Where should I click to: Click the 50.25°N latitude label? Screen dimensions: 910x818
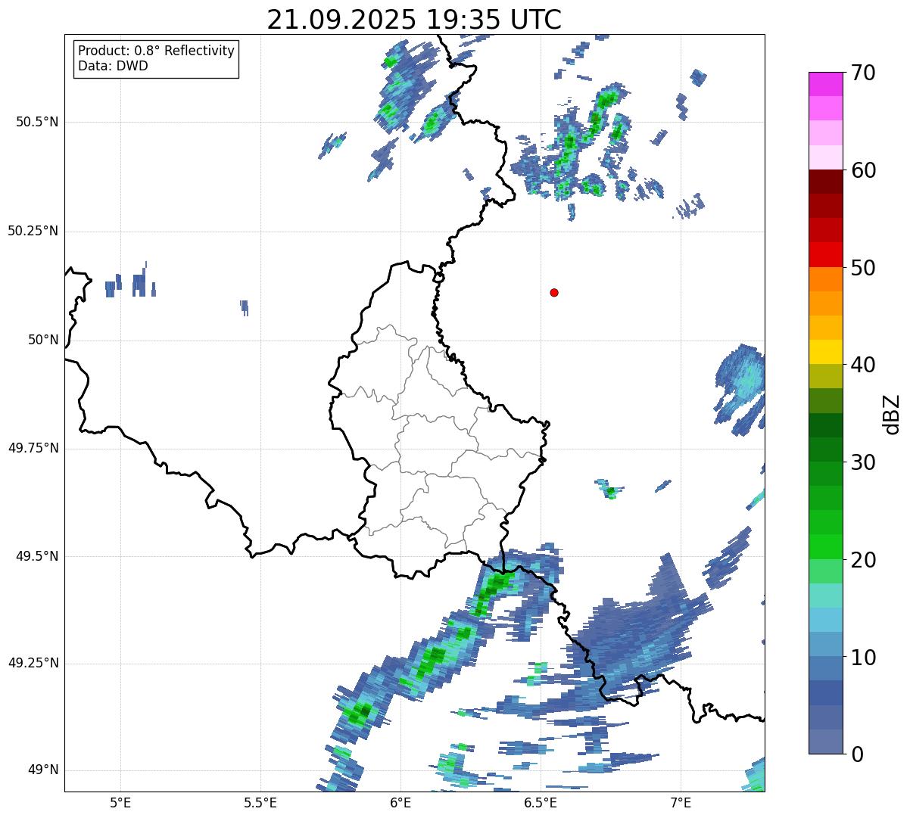[x=33, y=231]
